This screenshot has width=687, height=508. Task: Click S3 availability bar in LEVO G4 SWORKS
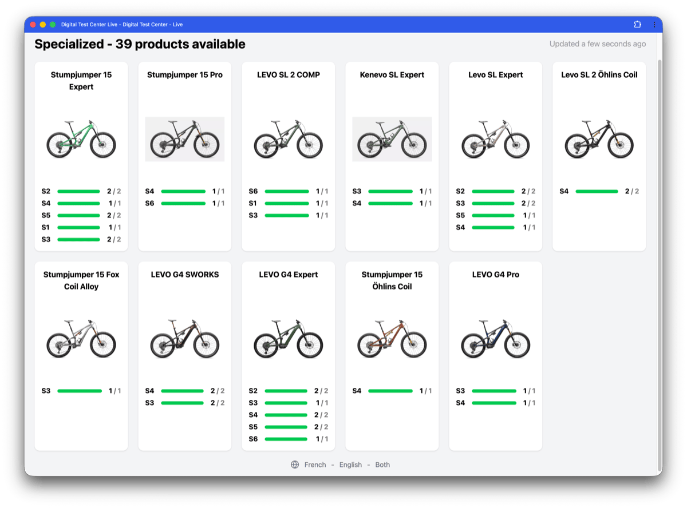point(183,403)
